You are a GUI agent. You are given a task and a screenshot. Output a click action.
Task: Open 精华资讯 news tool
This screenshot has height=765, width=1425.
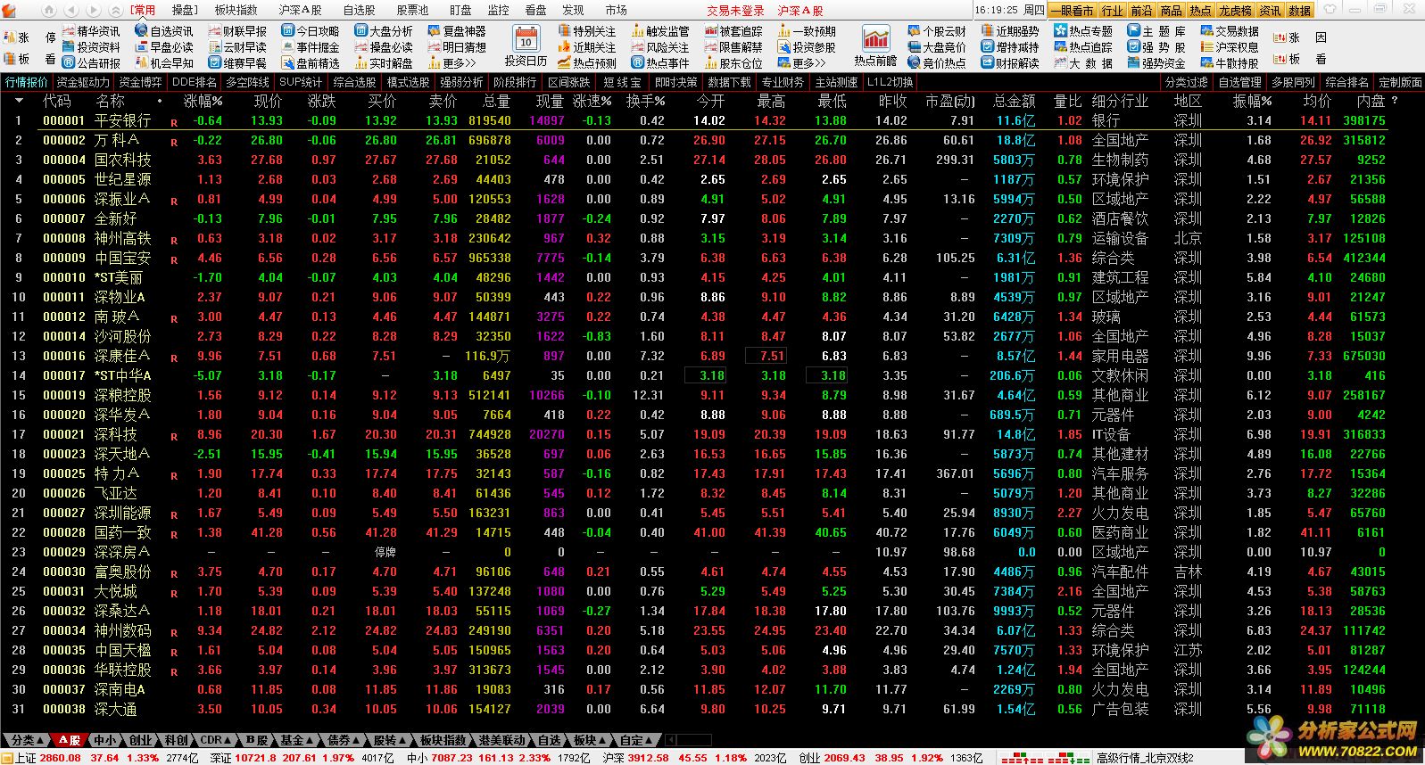pyautogui.click(x=89, y=31)
